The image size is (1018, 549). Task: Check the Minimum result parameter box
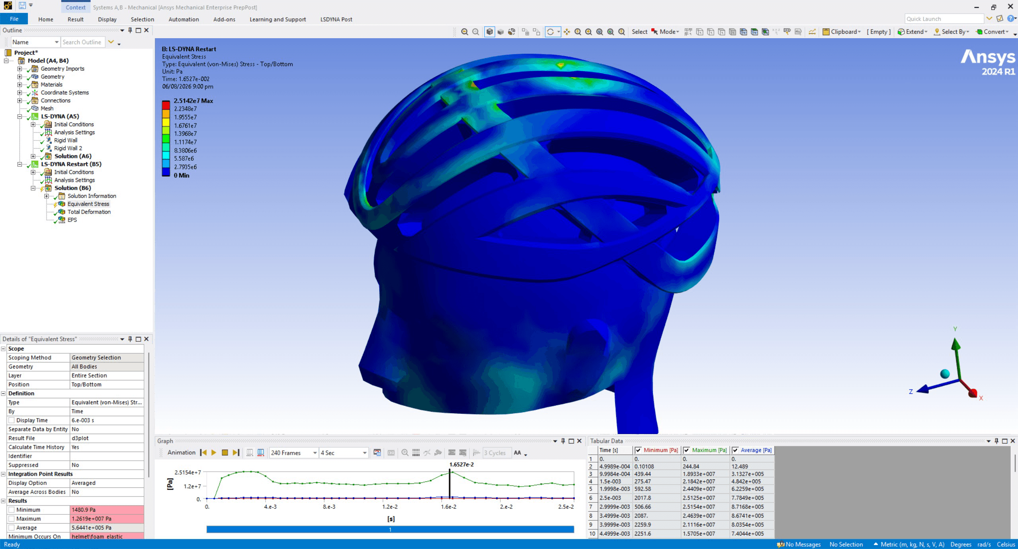[12, 510]
